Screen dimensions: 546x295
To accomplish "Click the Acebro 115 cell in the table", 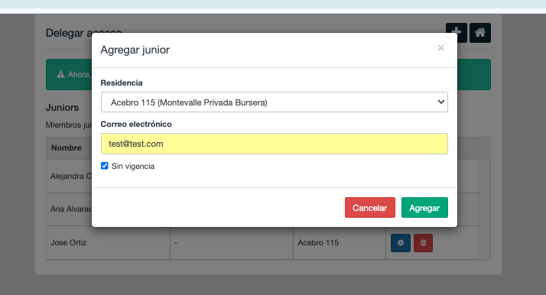I will click(340, 243).
